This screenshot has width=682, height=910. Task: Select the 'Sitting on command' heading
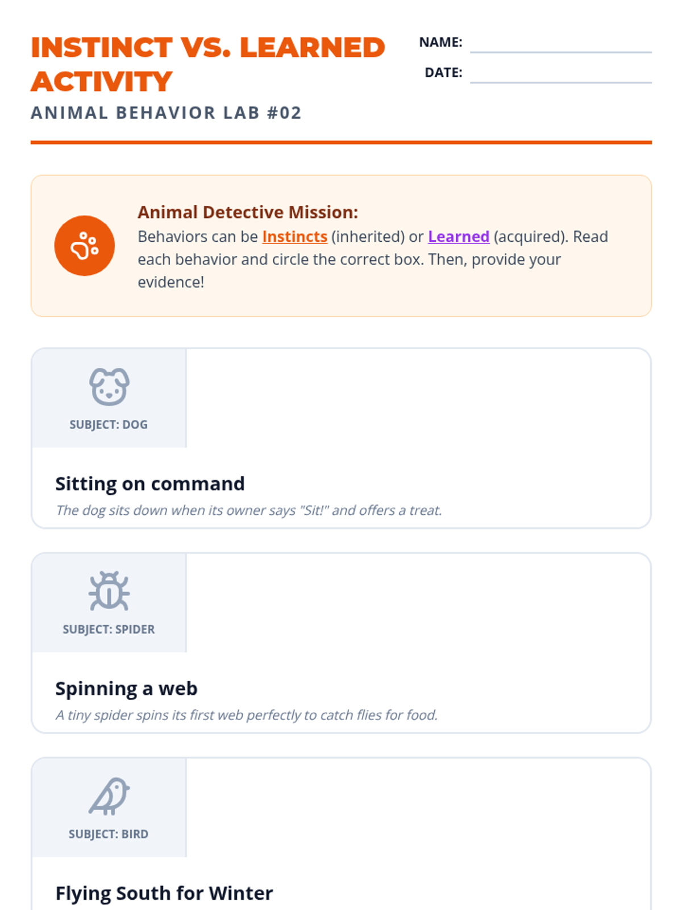150,484
